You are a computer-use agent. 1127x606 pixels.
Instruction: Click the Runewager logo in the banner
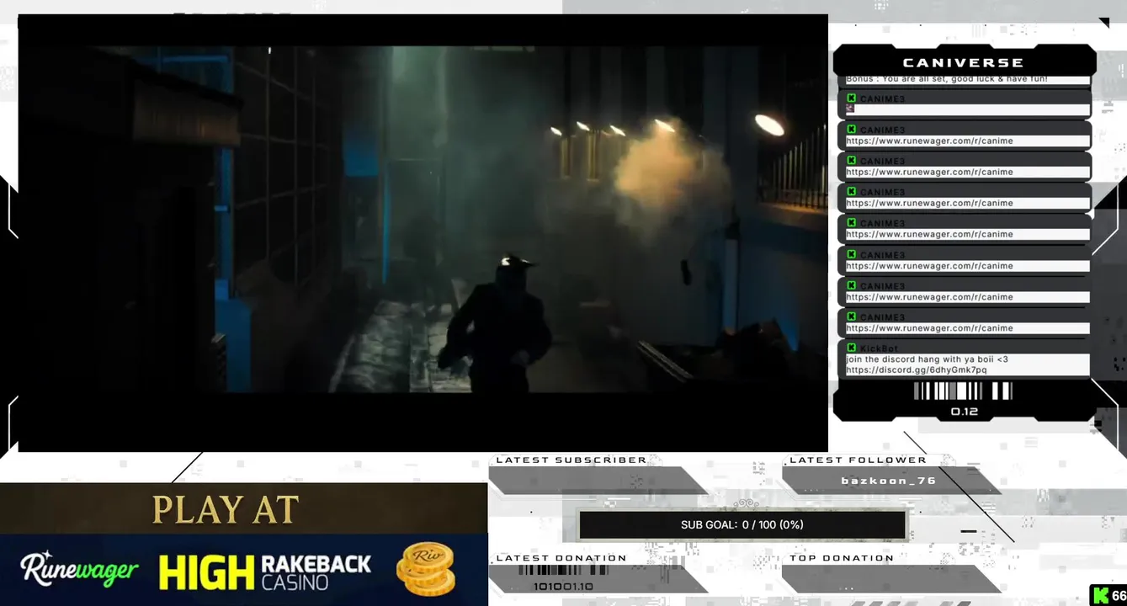[x=79, y=570]
